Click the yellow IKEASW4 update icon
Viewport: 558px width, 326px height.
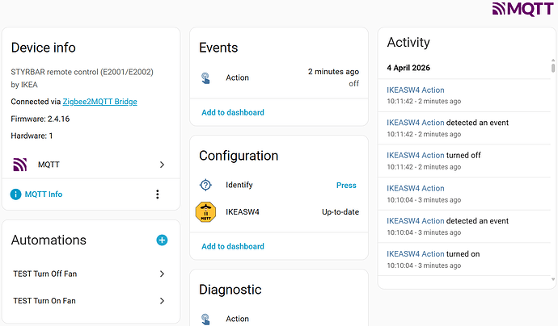point(205,212)
